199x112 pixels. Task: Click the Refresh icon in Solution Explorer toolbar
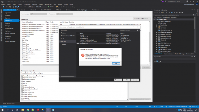click(x=172, y=12)
